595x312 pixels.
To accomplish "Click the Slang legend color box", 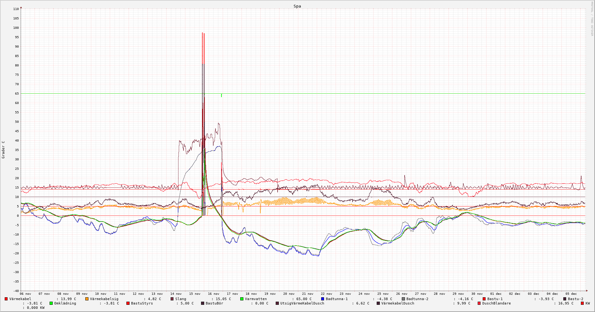I will coord(172,299).
